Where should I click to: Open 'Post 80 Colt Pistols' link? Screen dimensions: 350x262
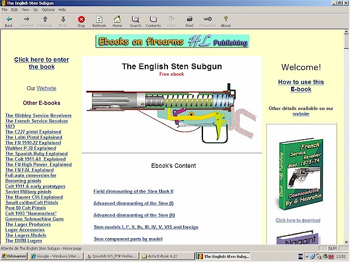[26, 208]
